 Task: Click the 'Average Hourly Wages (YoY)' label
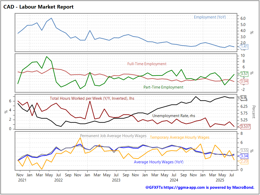(x=159, y=162)
